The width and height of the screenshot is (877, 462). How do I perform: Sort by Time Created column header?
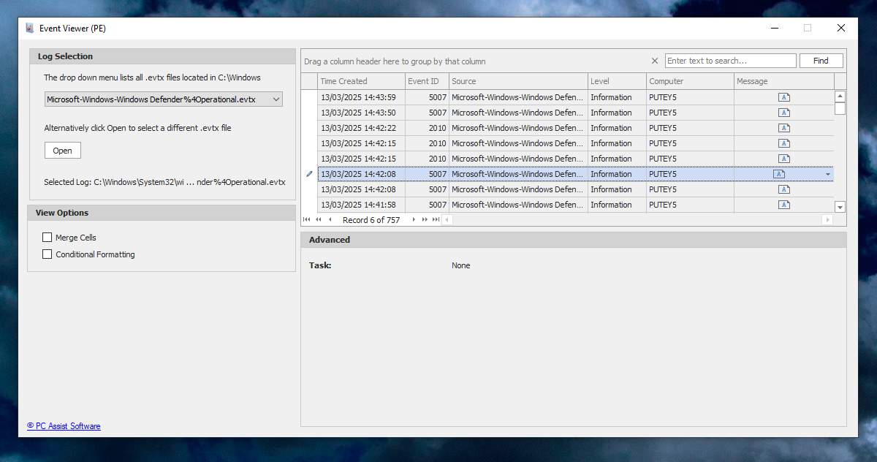(x=361, y=81)
